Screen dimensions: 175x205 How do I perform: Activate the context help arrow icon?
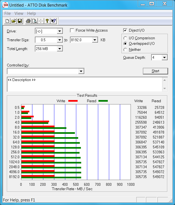click(x=53, y=21)
